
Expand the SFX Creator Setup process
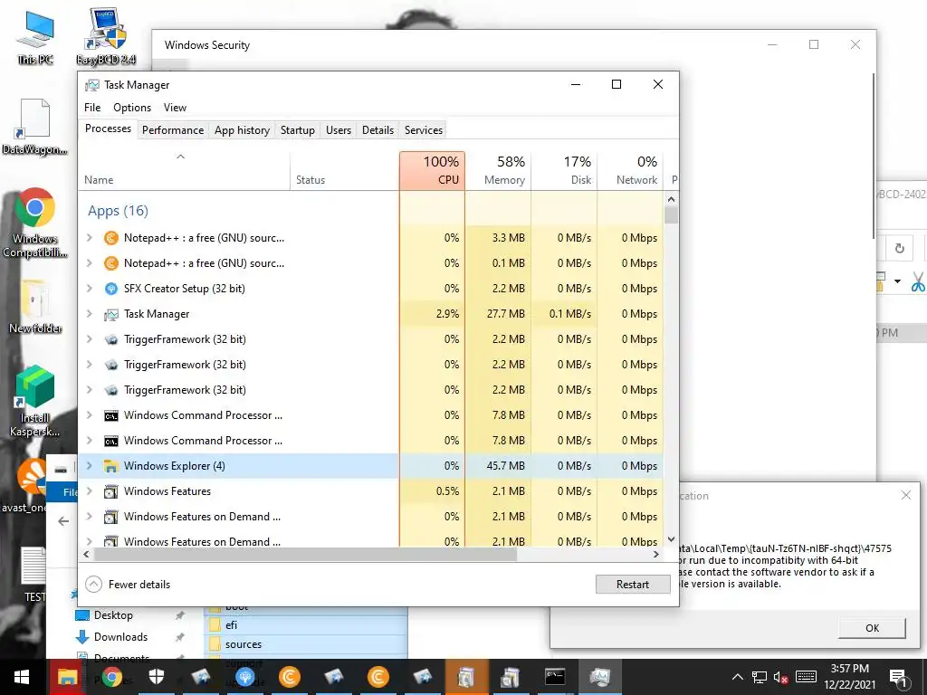90,289
